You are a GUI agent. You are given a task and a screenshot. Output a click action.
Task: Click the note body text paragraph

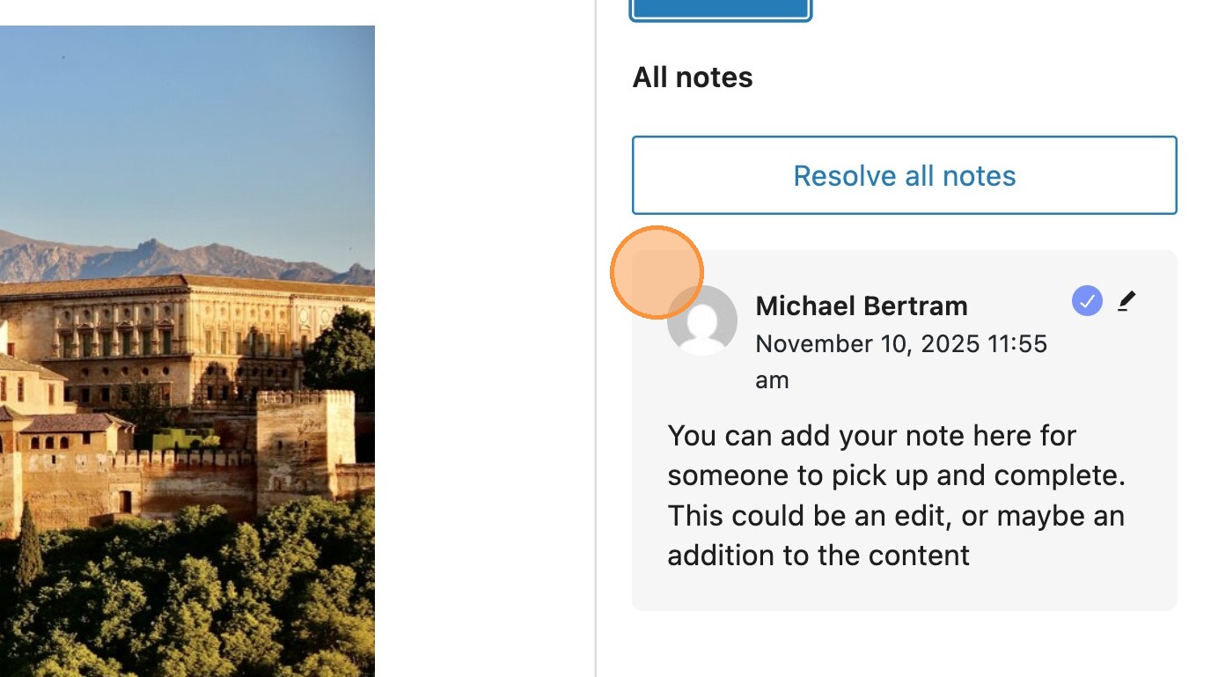(x=895, y=496)
